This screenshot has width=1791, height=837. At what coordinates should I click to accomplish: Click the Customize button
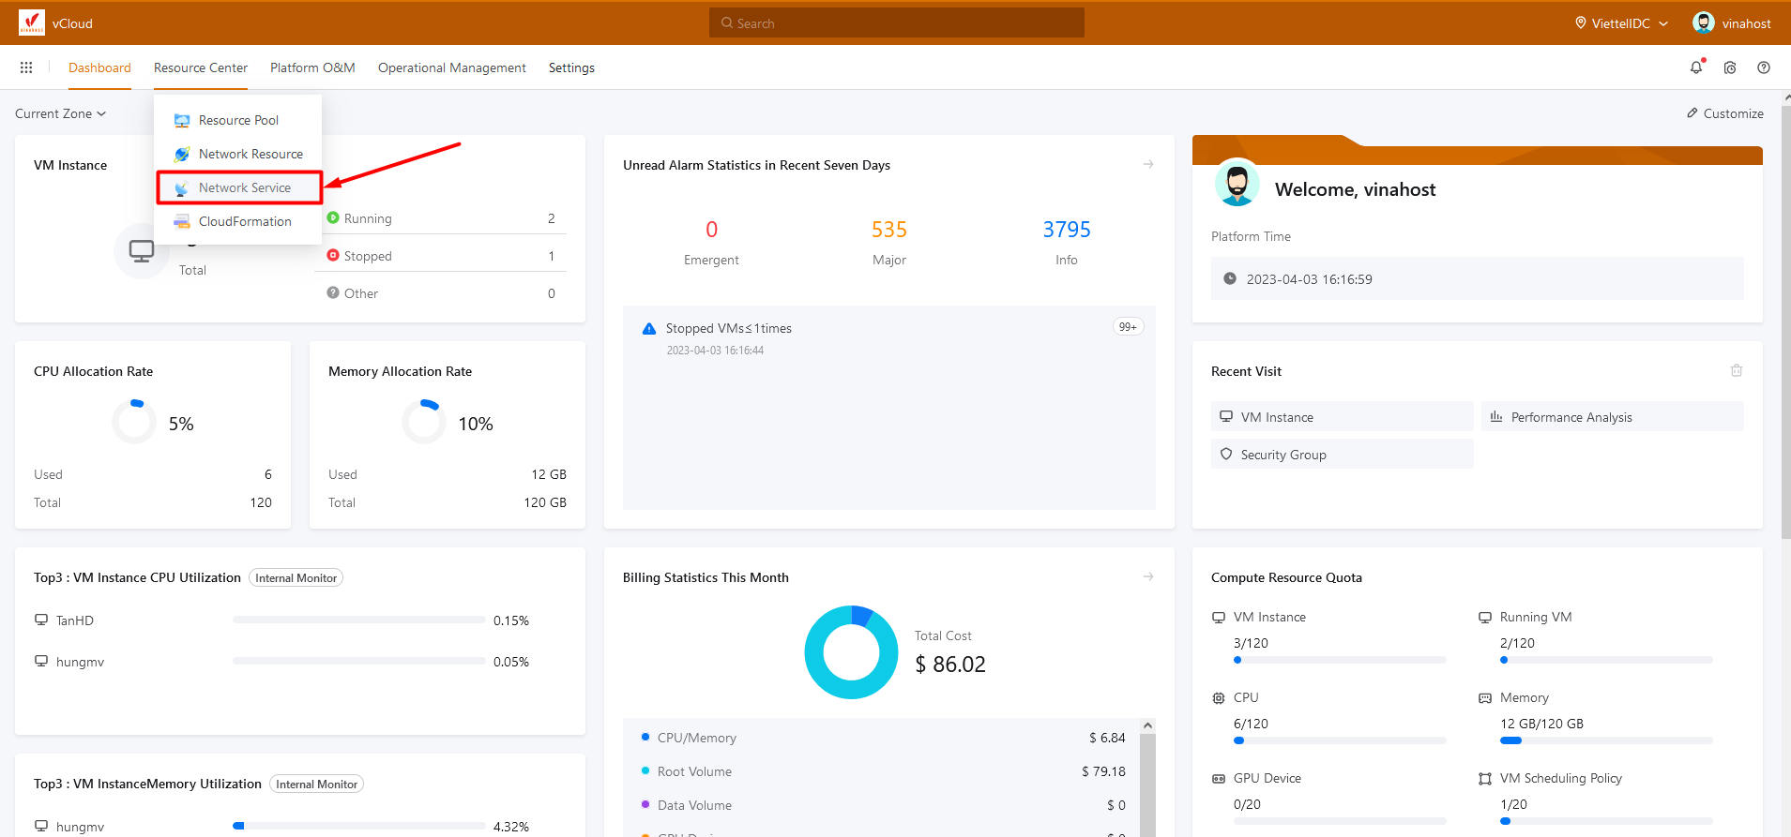pyautogui.click(x=1724, y=113)
